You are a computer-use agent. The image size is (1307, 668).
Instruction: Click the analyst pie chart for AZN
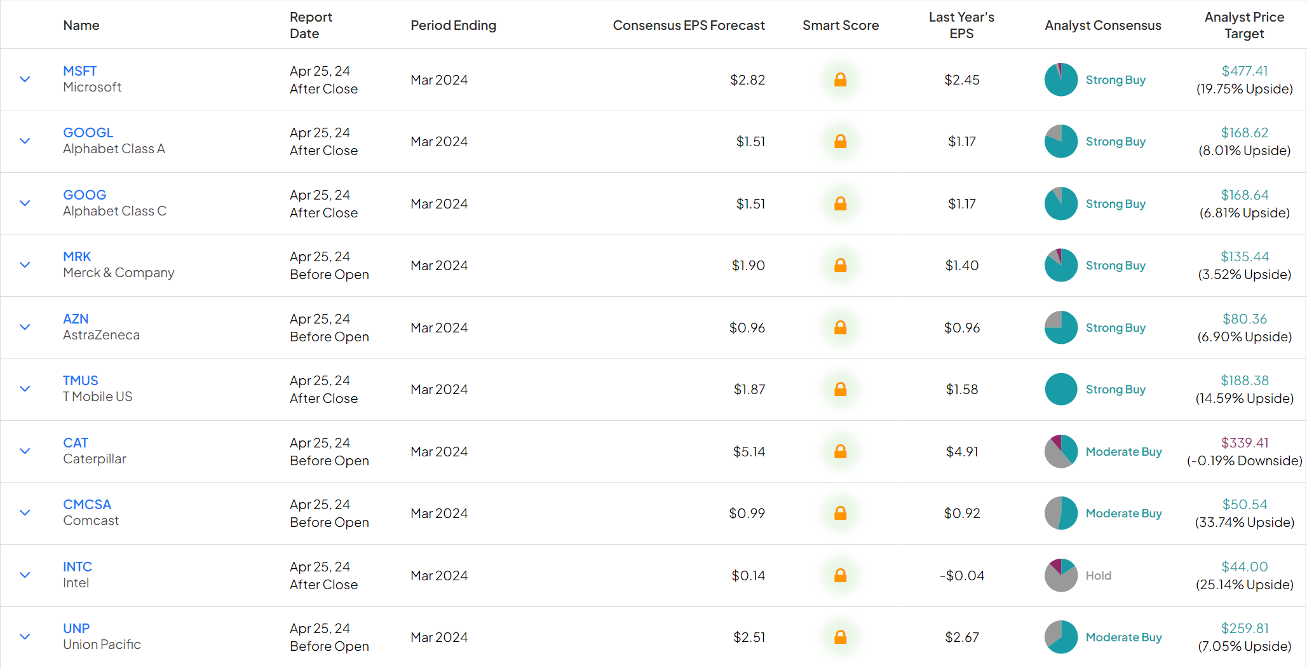point(1061,327)
